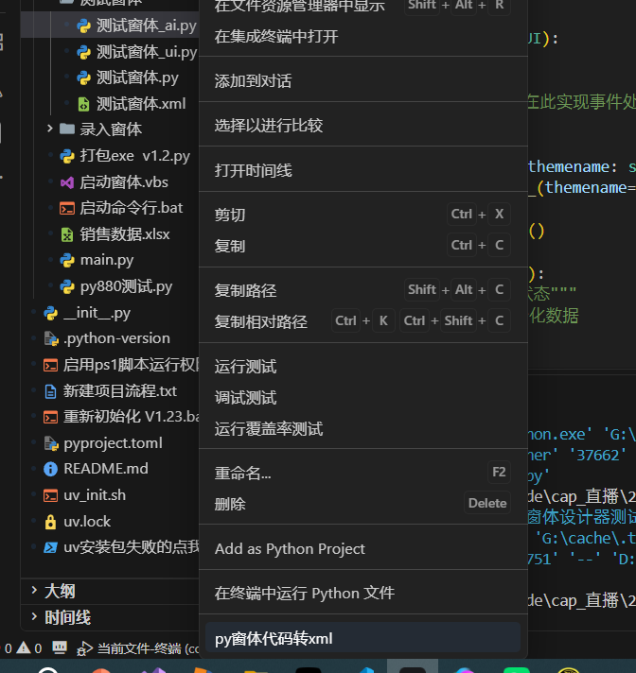Choose 在集成终端中打开 from the context menu
The height and width of the screenshot is (673, 636).
pos(363,37)
